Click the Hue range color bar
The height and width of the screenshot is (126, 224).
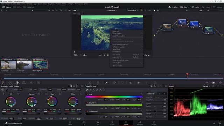tap(114, 97)
